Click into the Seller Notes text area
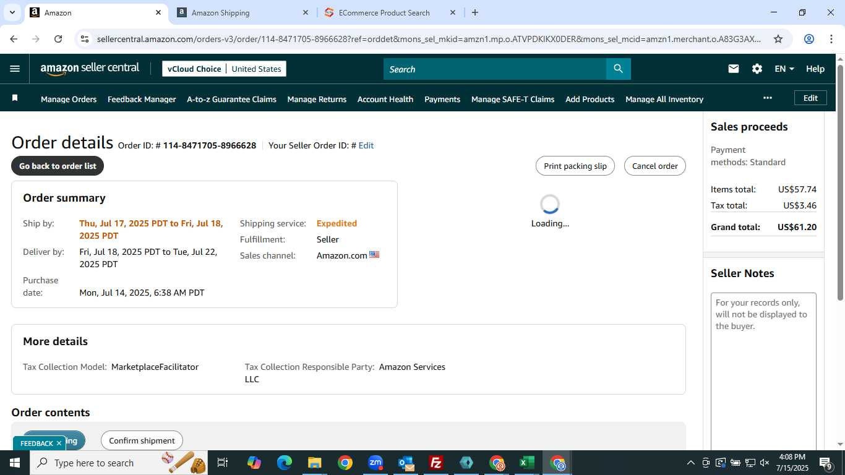The height and width of the screenshot is (475, 845). tap(763, 371)
